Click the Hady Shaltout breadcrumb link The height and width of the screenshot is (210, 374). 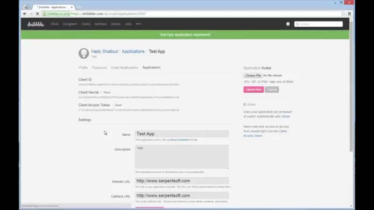point(104,51)
